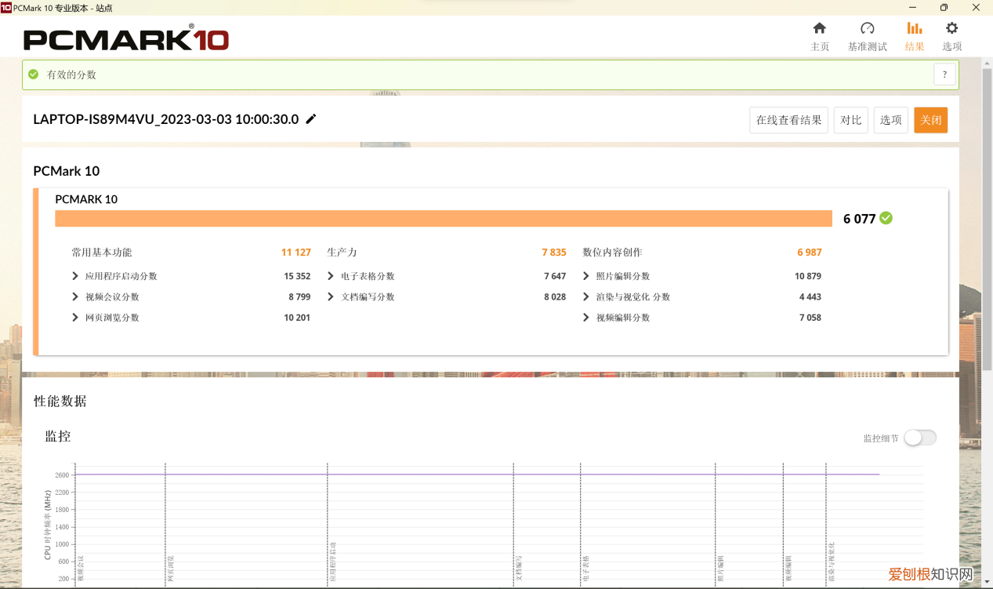
Task: Click the orange PCMark 10 score bar
Action: tap(443, 219)
